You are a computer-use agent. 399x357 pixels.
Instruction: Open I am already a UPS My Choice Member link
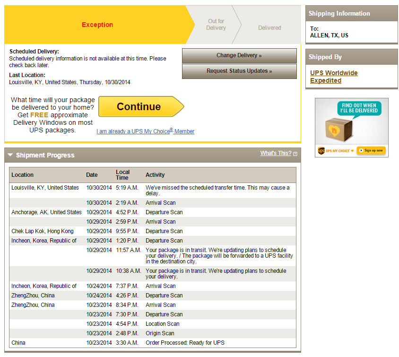coord(145,131)
